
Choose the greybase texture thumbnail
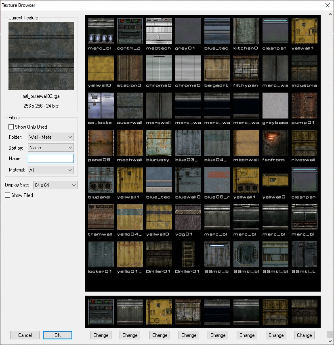tap(275, 106)
